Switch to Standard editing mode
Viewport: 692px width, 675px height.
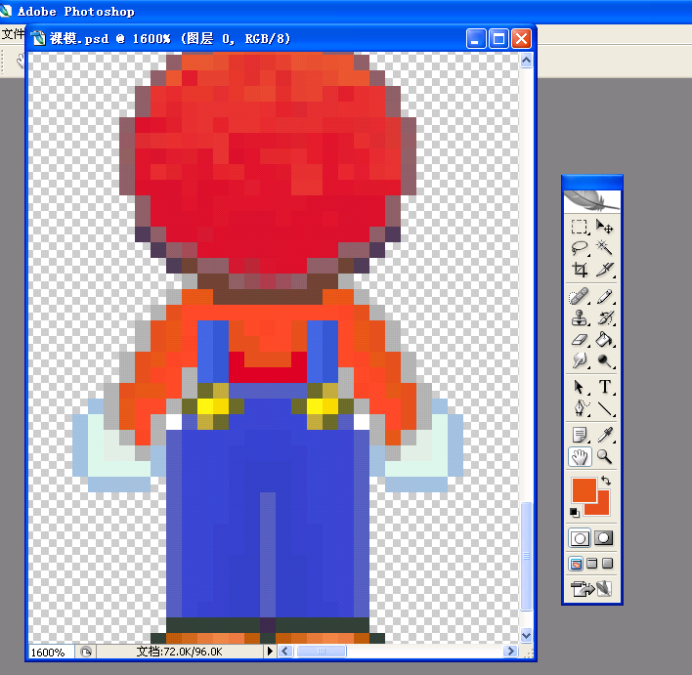pos(580,538)
